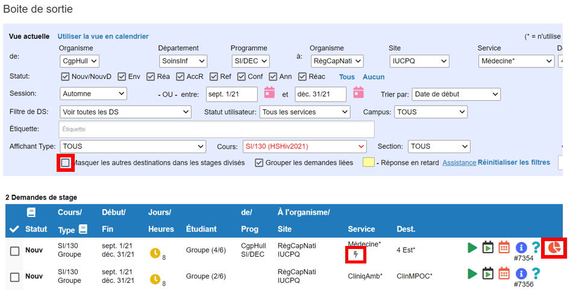The height and width of the screenshot is (290, 570).
Task: Click green play arrow for request #7354
Action: tap(472, 248)
